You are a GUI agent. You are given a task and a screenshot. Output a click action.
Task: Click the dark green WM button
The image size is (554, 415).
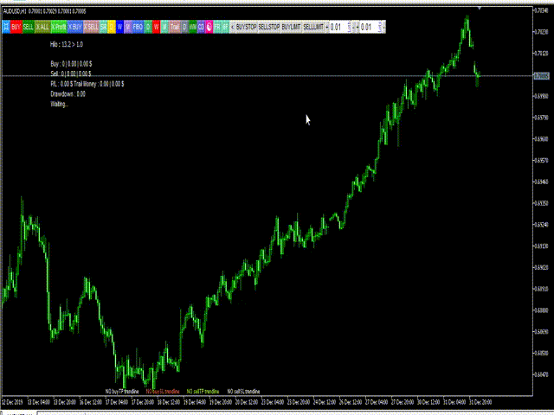[x=193, y=27]
